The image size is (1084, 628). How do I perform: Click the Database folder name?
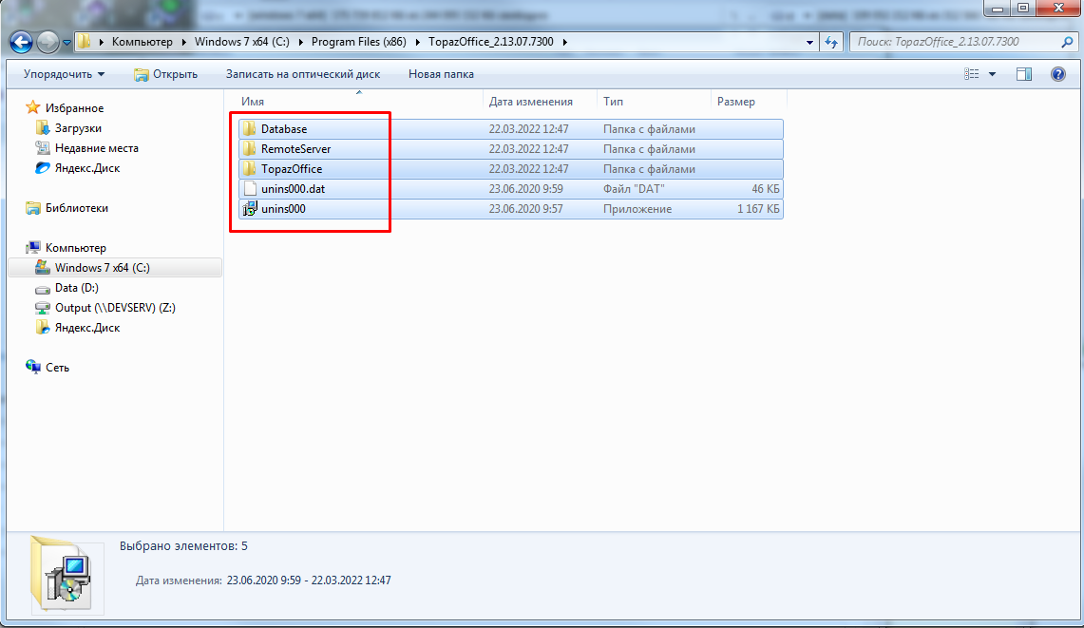(x=284, y=128)
